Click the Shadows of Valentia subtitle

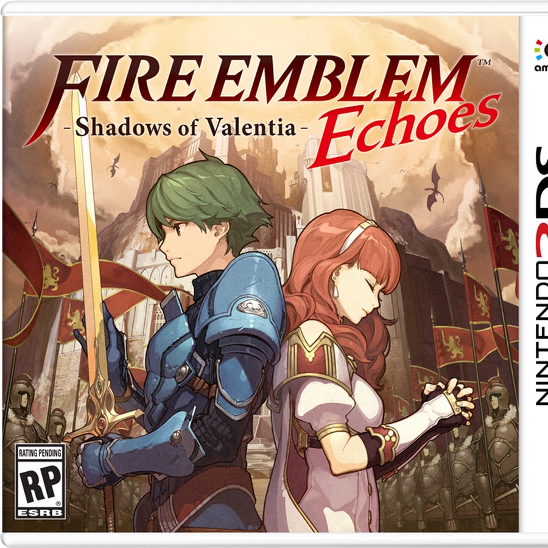(186, 128)
